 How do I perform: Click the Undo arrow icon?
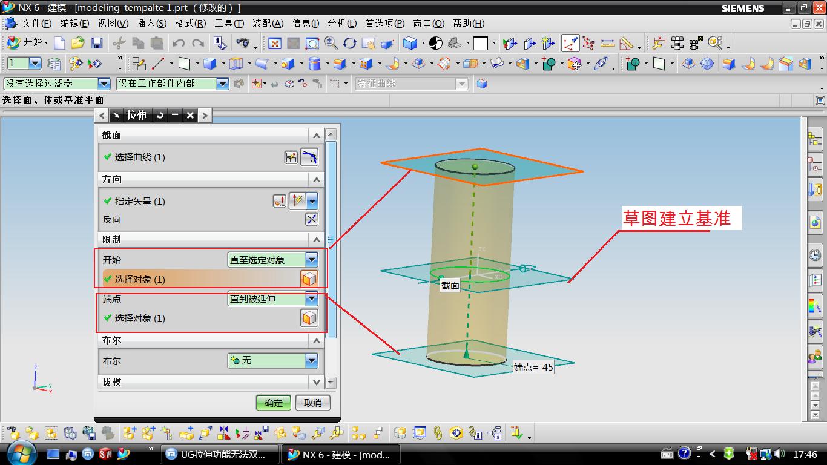pos(179,43)
